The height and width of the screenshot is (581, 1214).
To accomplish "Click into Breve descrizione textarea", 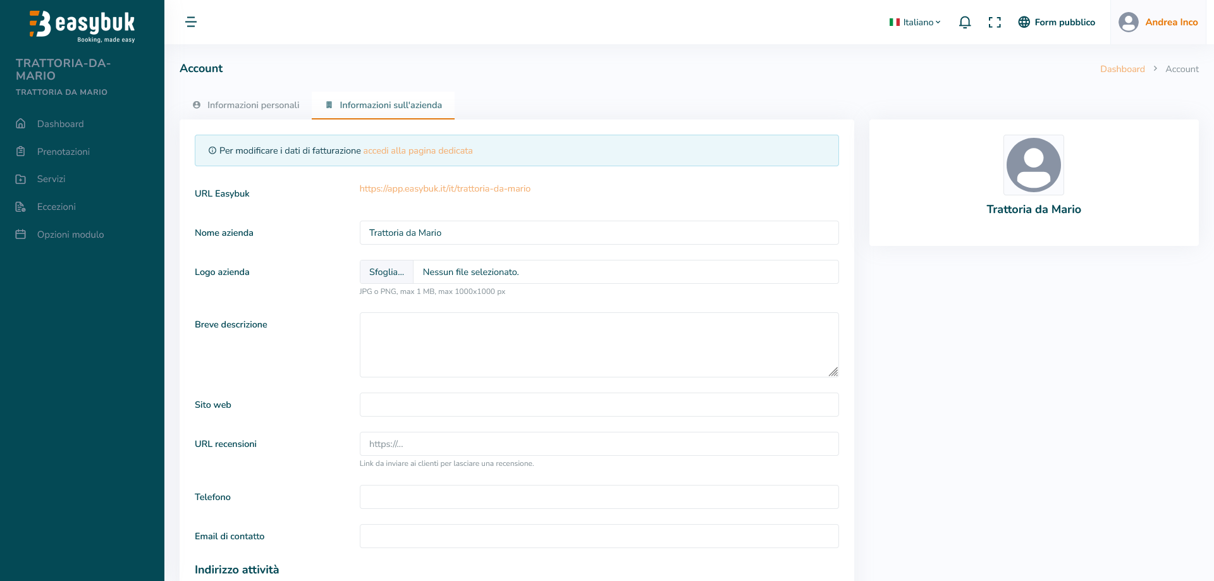I will [x=599, y=345].
